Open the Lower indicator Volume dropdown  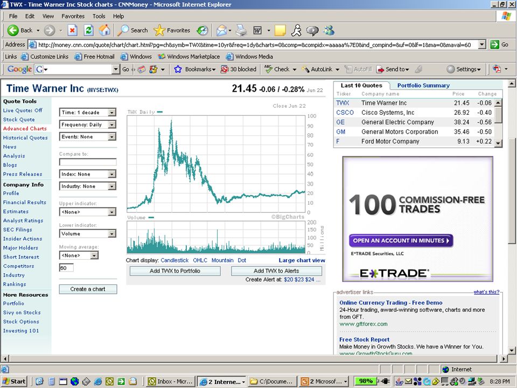88,233
